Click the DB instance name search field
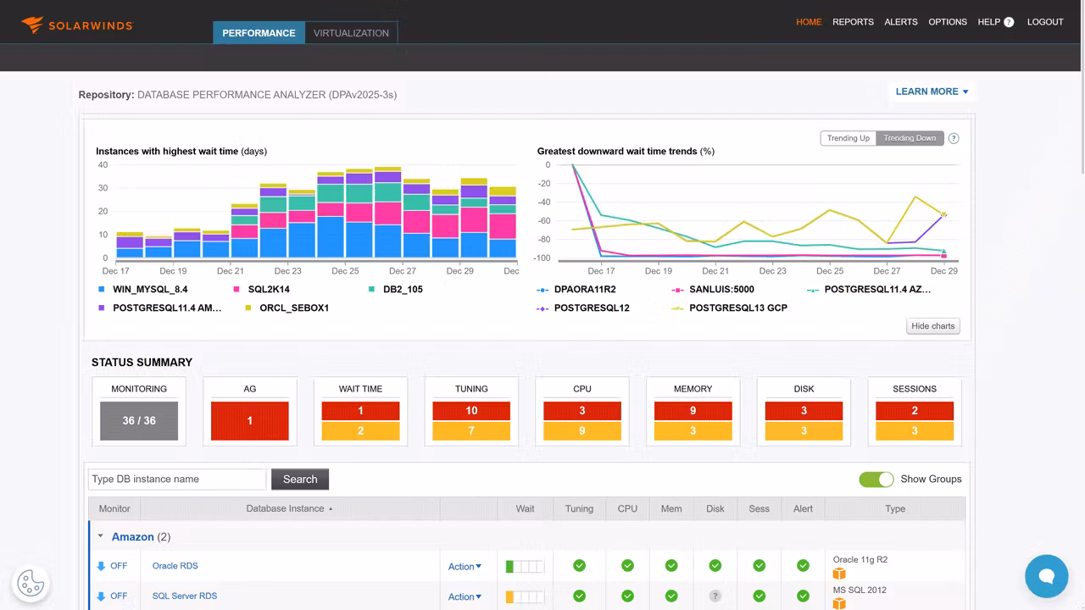This screenshot has height=610, width=1085. pos(176,479)
